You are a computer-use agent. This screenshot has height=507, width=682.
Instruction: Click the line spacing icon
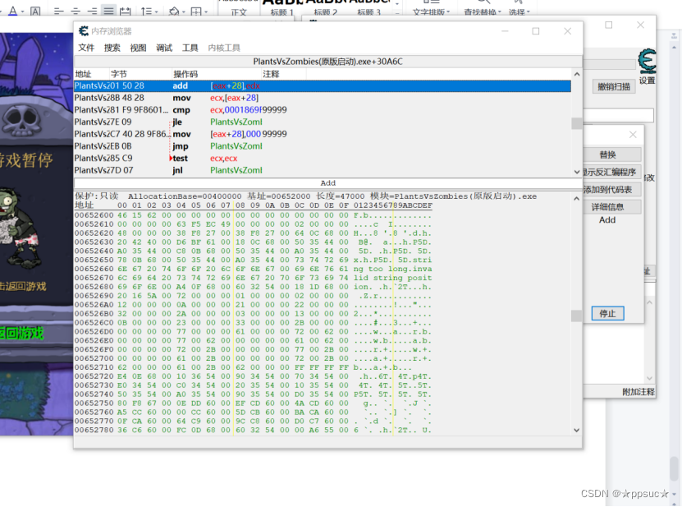[147, 11]
